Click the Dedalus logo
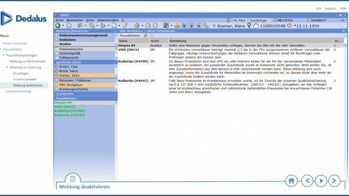349x196 pixels. [24, 19]
